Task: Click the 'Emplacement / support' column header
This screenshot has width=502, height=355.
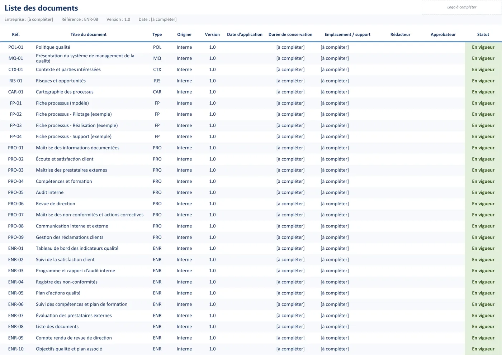Action: click(347, 34)
